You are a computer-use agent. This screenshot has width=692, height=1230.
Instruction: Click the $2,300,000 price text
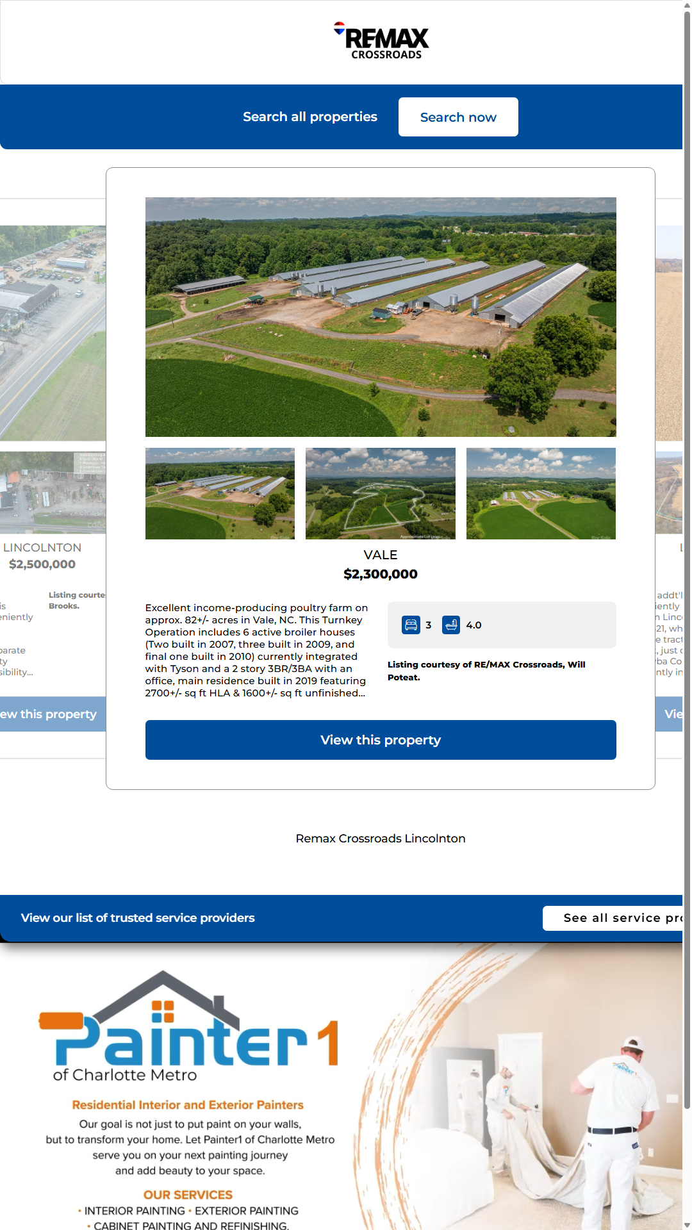point(381,574)
